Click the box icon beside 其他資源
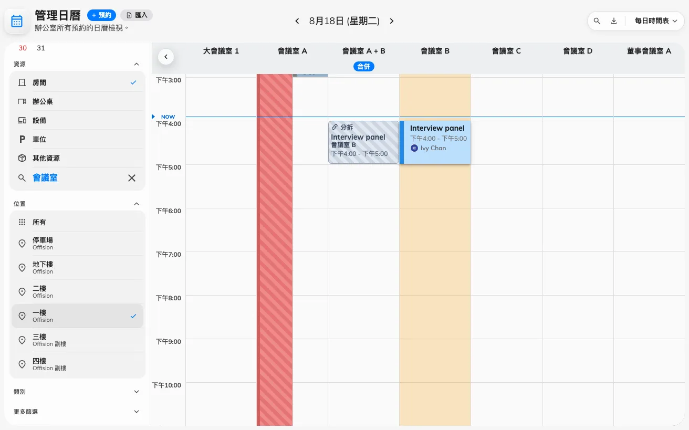The image size is (689, 430). coord(22,158)
